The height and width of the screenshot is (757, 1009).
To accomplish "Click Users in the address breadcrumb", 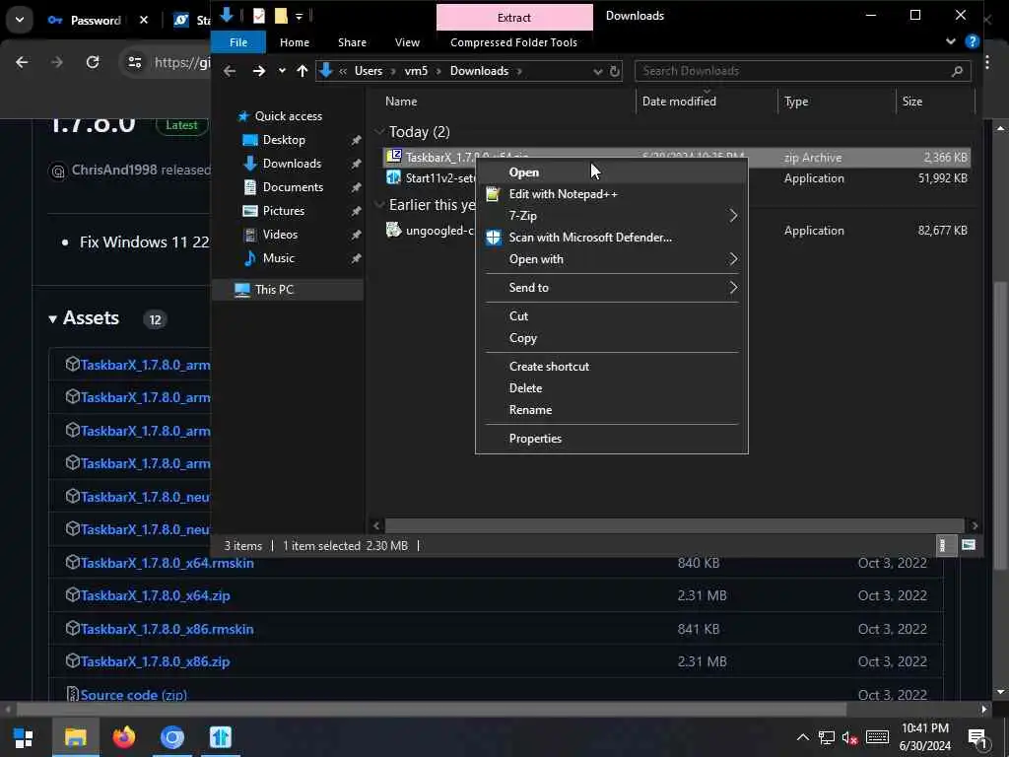I will pyautogui.click(x=369, y=71).
